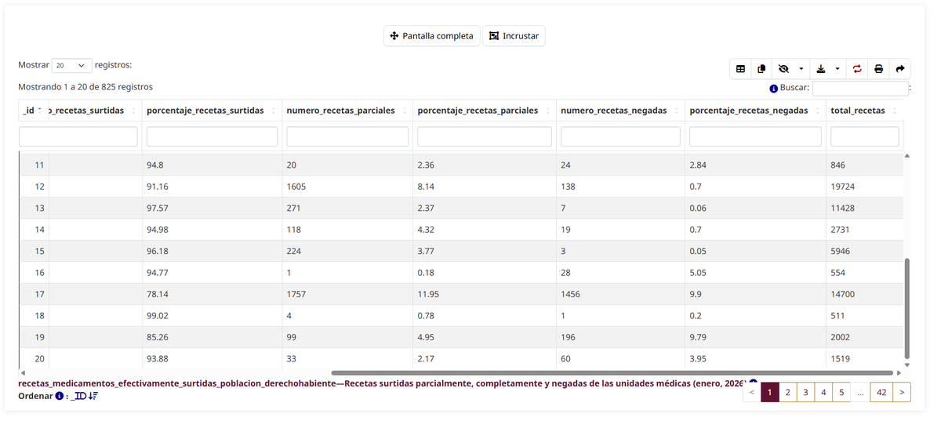This screenshot has height=421, width=941.
Task: Select cell value 846 in row 11
Action: coord(838,165)
